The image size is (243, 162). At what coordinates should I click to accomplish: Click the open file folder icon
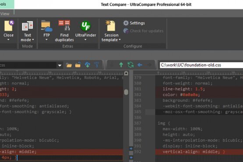pyautogui.click(x=69, y=65)
